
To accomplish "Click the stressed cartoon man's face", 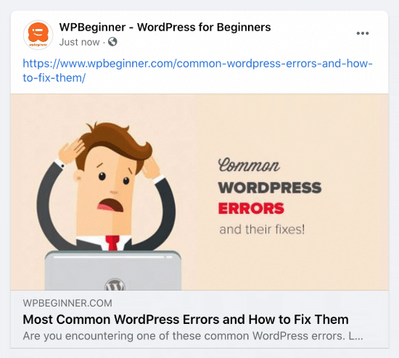I will point(108,189).
